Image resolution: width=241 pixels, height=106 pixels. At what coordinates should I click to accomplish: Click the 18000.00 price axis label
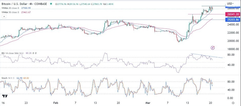(233, 49)
